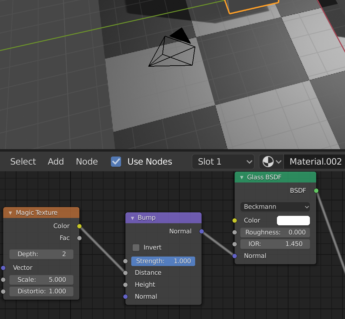Screen dimensions: 345x319
Task: Click the Magic Texture Fac output socket
Action: pos(79,238)
